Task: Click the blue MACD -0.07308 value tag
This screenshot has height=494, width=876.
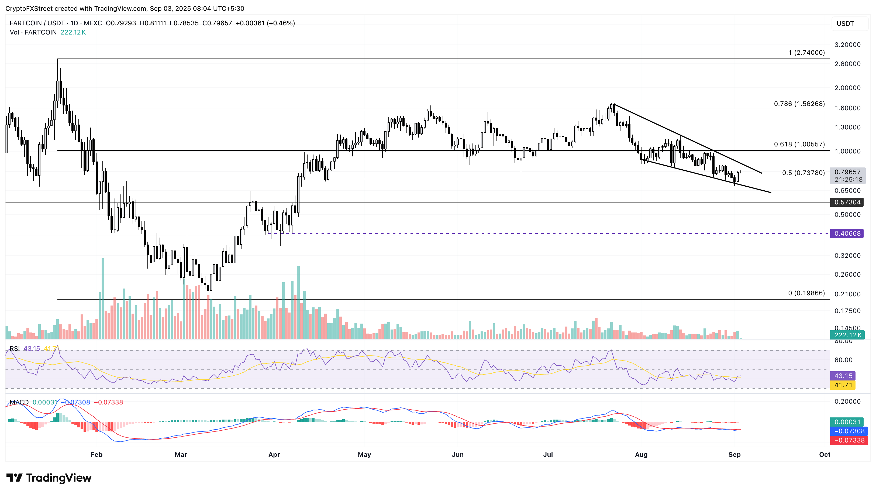Action: coord(849,431)
